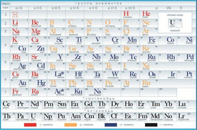
Task: Select the I йод element
Action: point(130,66)
